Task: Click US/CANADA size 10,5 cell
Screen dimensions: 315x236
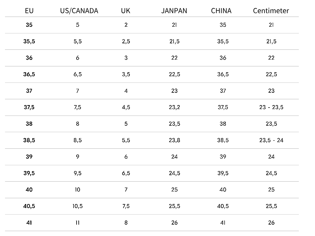Action: tap(78, 206)
